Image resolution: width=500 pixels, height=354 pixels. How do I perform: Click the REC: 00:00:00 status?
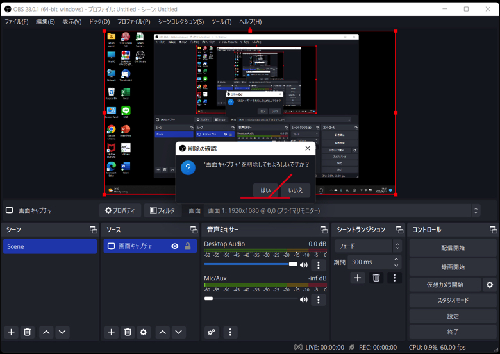coord(378,348)
